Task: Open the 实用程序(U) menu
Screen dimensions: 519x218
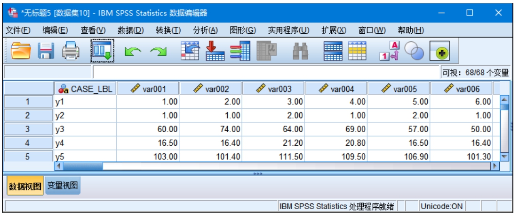Action: (x=288, y=30)
